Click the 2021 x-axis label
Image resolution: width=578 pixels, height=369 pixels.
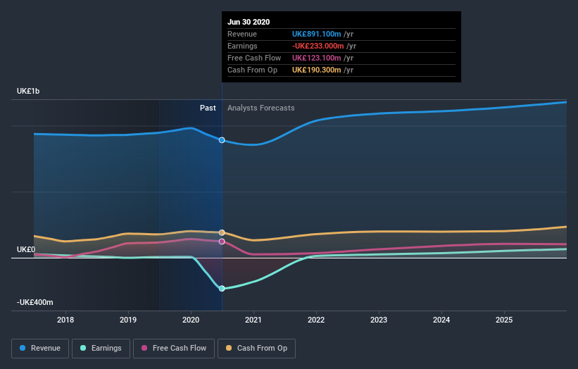253,320
